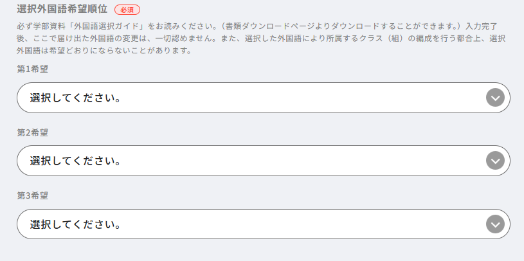Click 選択してください。 placeholder under 第3希望
Image resolution: width=524 pixels, height=261 pixels.
(x=76, y=224)
